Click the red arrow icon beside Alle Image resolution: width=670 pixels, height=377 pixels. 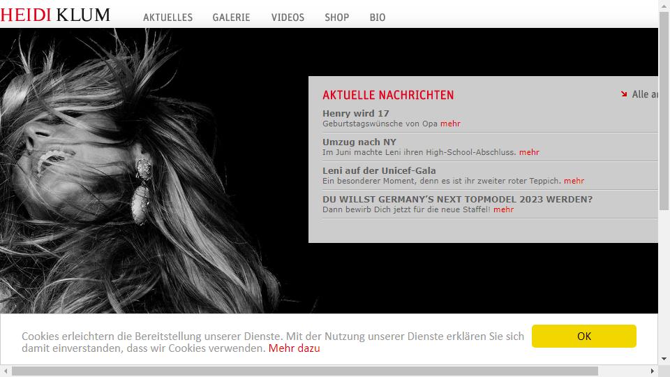pyautogui.click(x=624, y=94)
